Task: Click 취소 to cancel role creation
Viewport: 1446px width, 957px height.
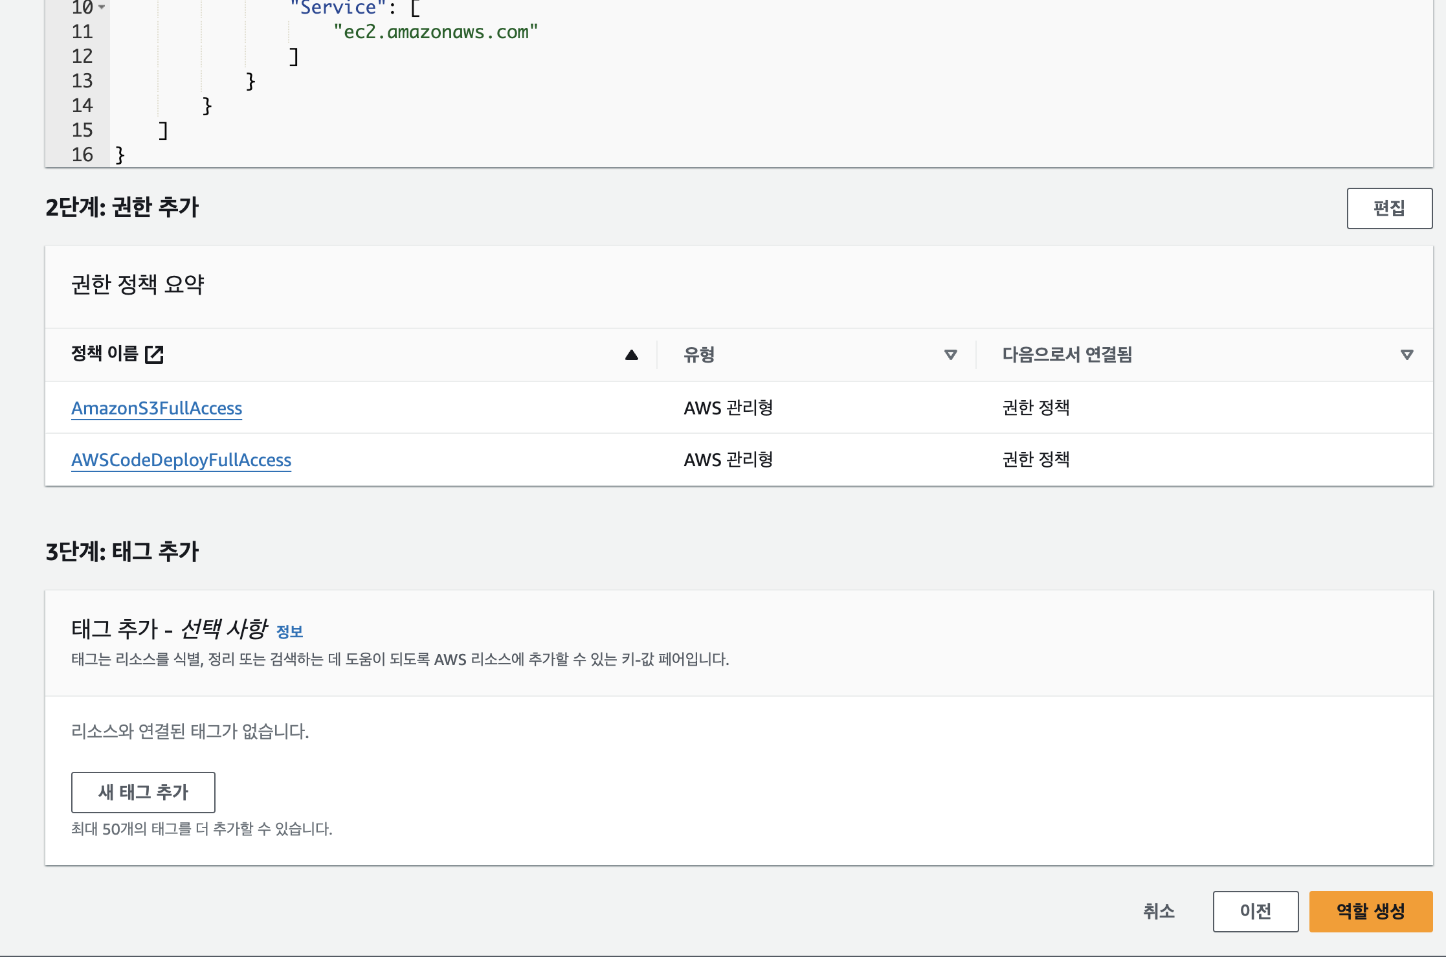Action: 1159,911
